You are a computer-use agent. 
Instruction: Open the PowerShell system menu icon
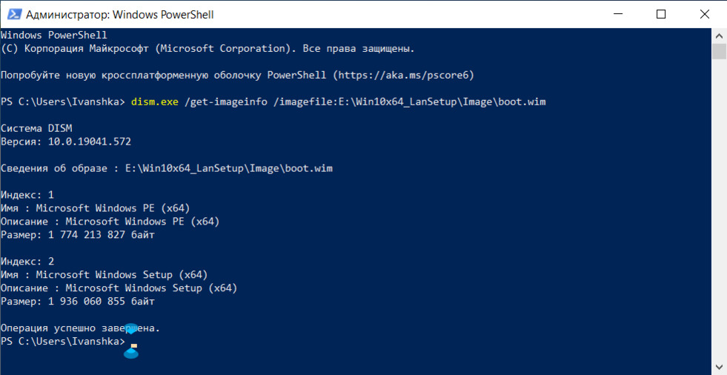(14, 14)
